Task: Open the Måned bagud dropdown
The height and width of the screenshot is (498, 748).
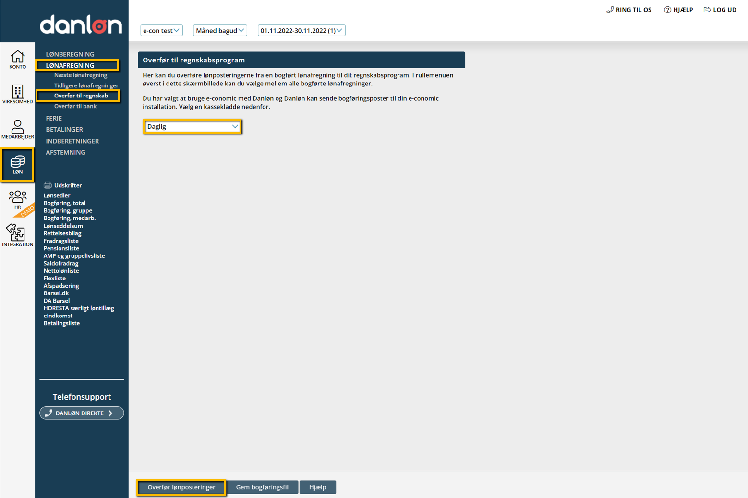Action: click(220, 30)
